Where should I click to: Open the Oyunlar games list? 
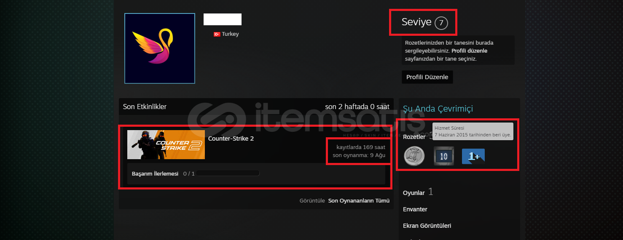point(414,193)
